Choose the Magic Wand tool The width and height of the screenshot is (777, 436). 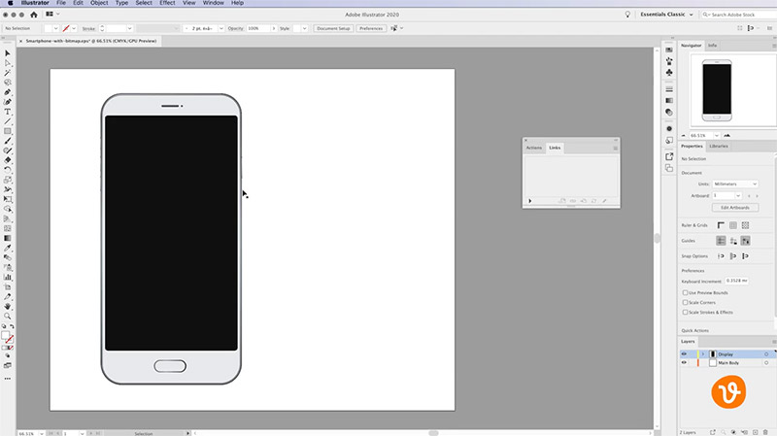pyautogui.click(x=8, y=73)
